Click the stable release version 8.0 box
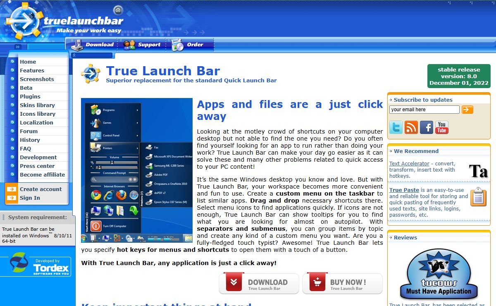Viewport: 496px width, 306px height. click(x=459, y=76)
